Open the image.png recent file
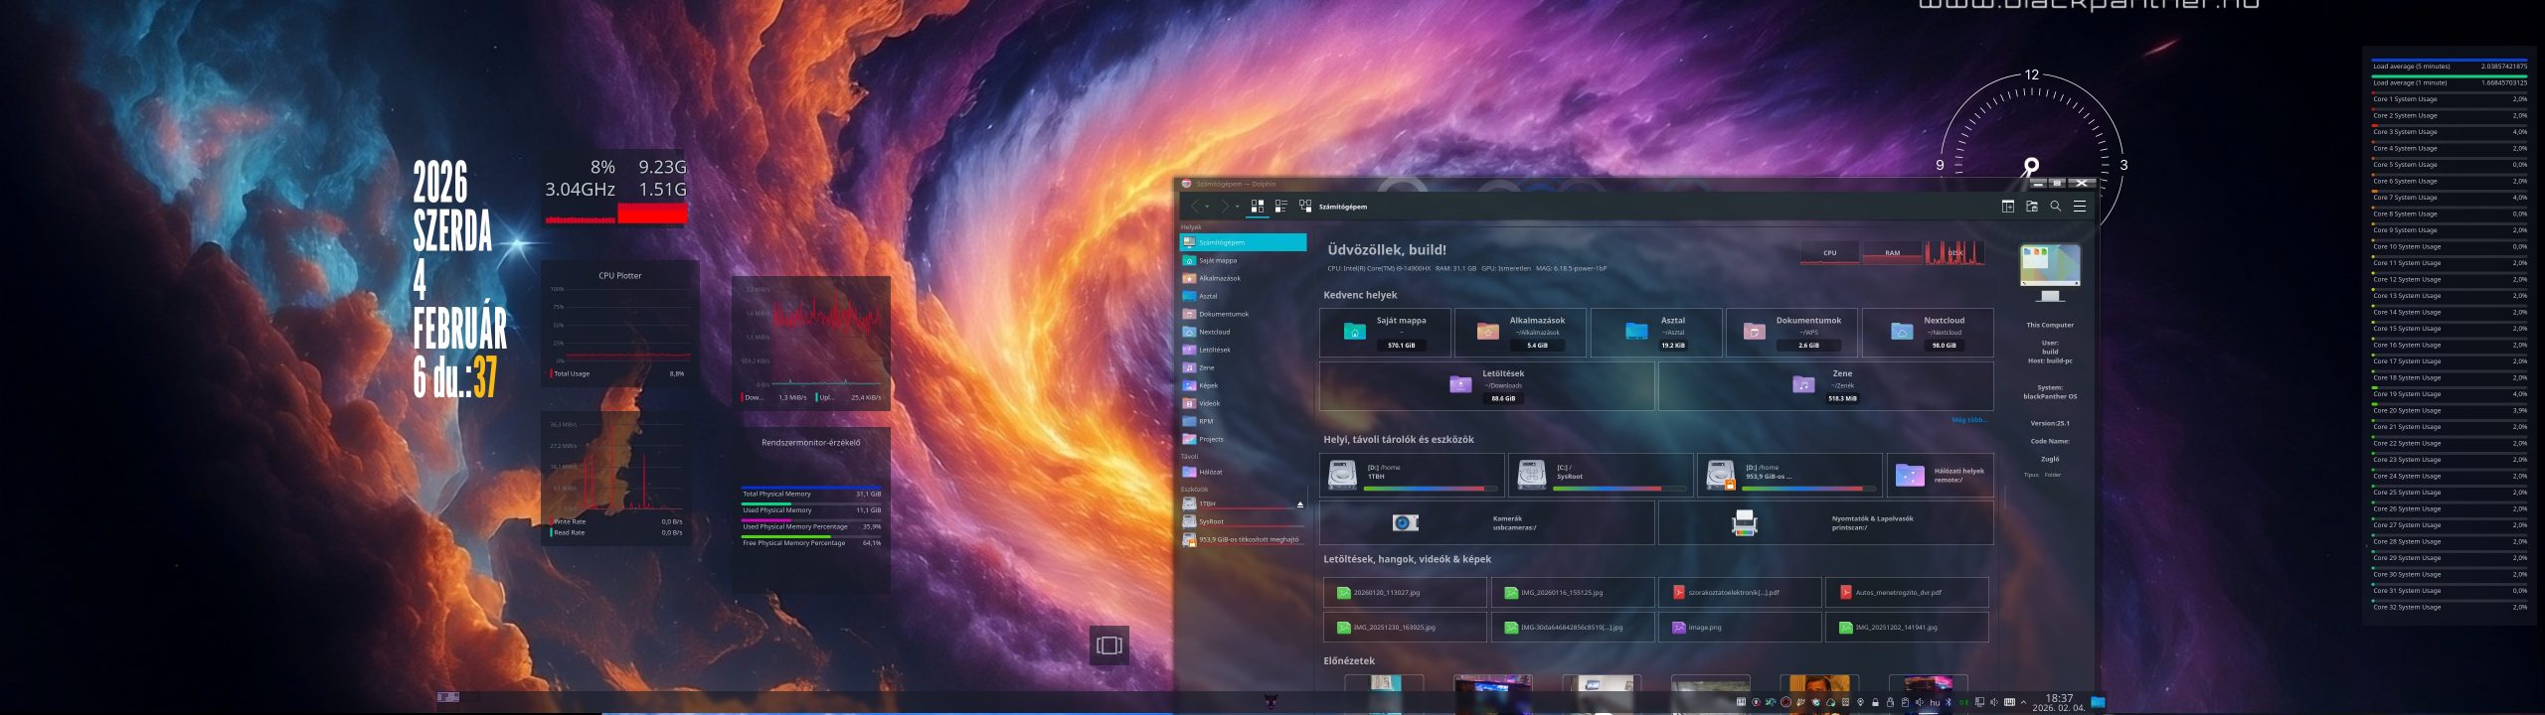The image size is (2545, 715). (x=1740, y=628)
